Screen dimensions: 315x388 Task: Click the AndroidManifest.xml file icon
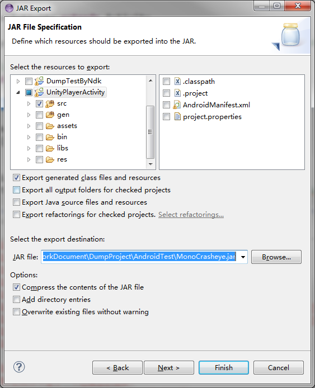point(177,105)
